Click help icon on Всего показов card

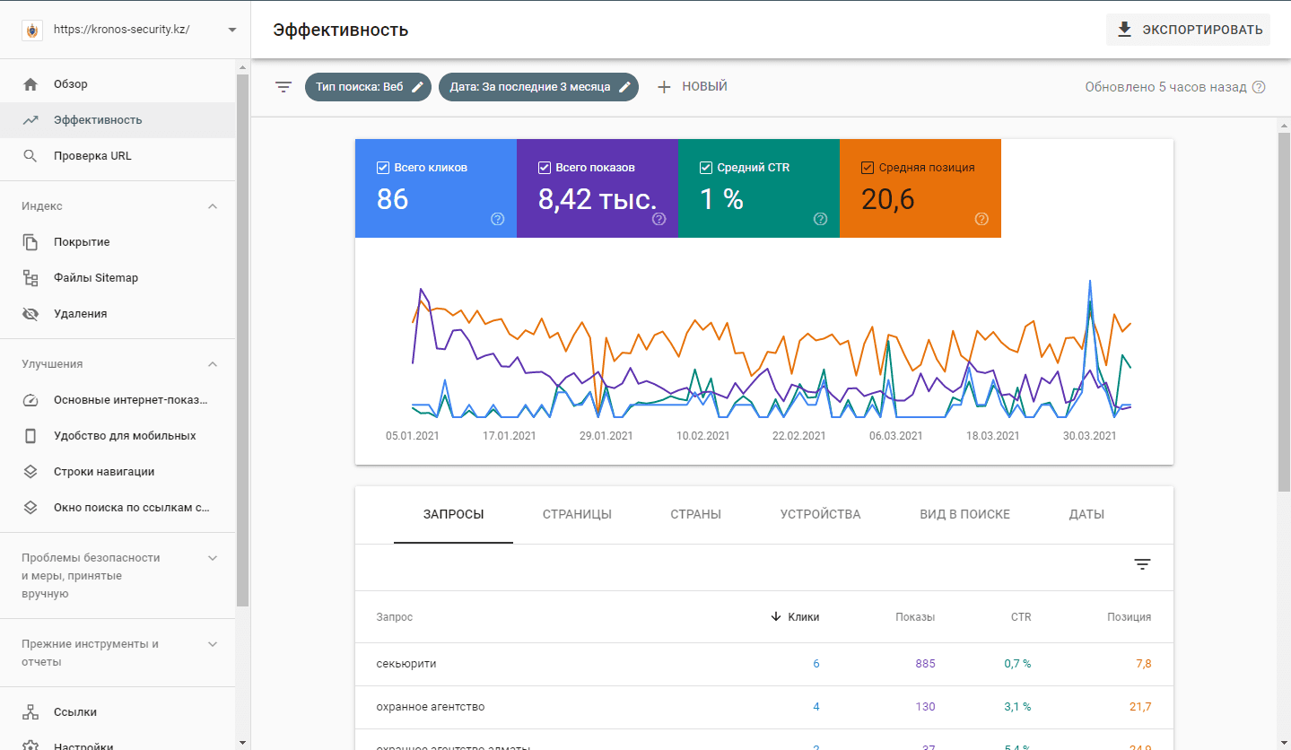pos(659,219)
